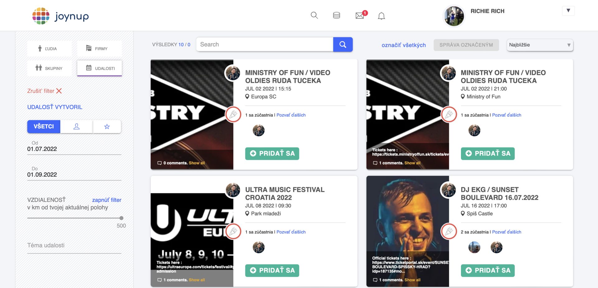Click the Search input field
The height and width of the screenshot is (288, 598).
(x=265, y=44)
